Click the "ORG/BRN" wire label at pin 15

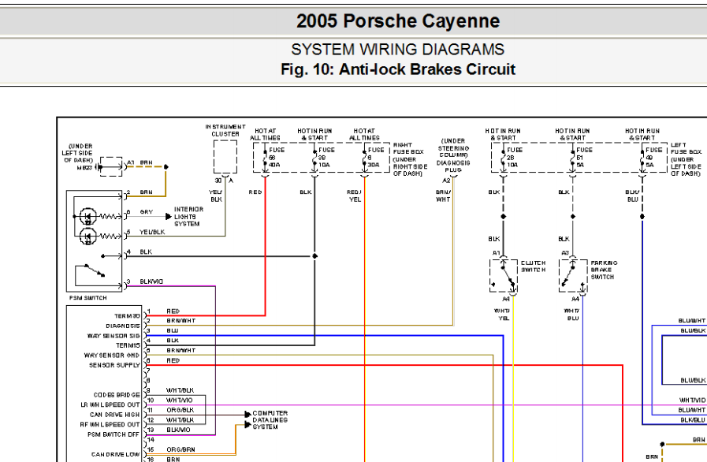(180, 450)
